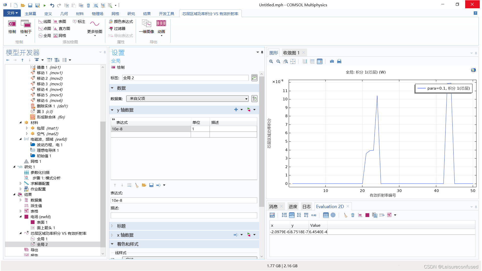Toggle full precision in Evaluation 2D toolbar

click(284, 215)
